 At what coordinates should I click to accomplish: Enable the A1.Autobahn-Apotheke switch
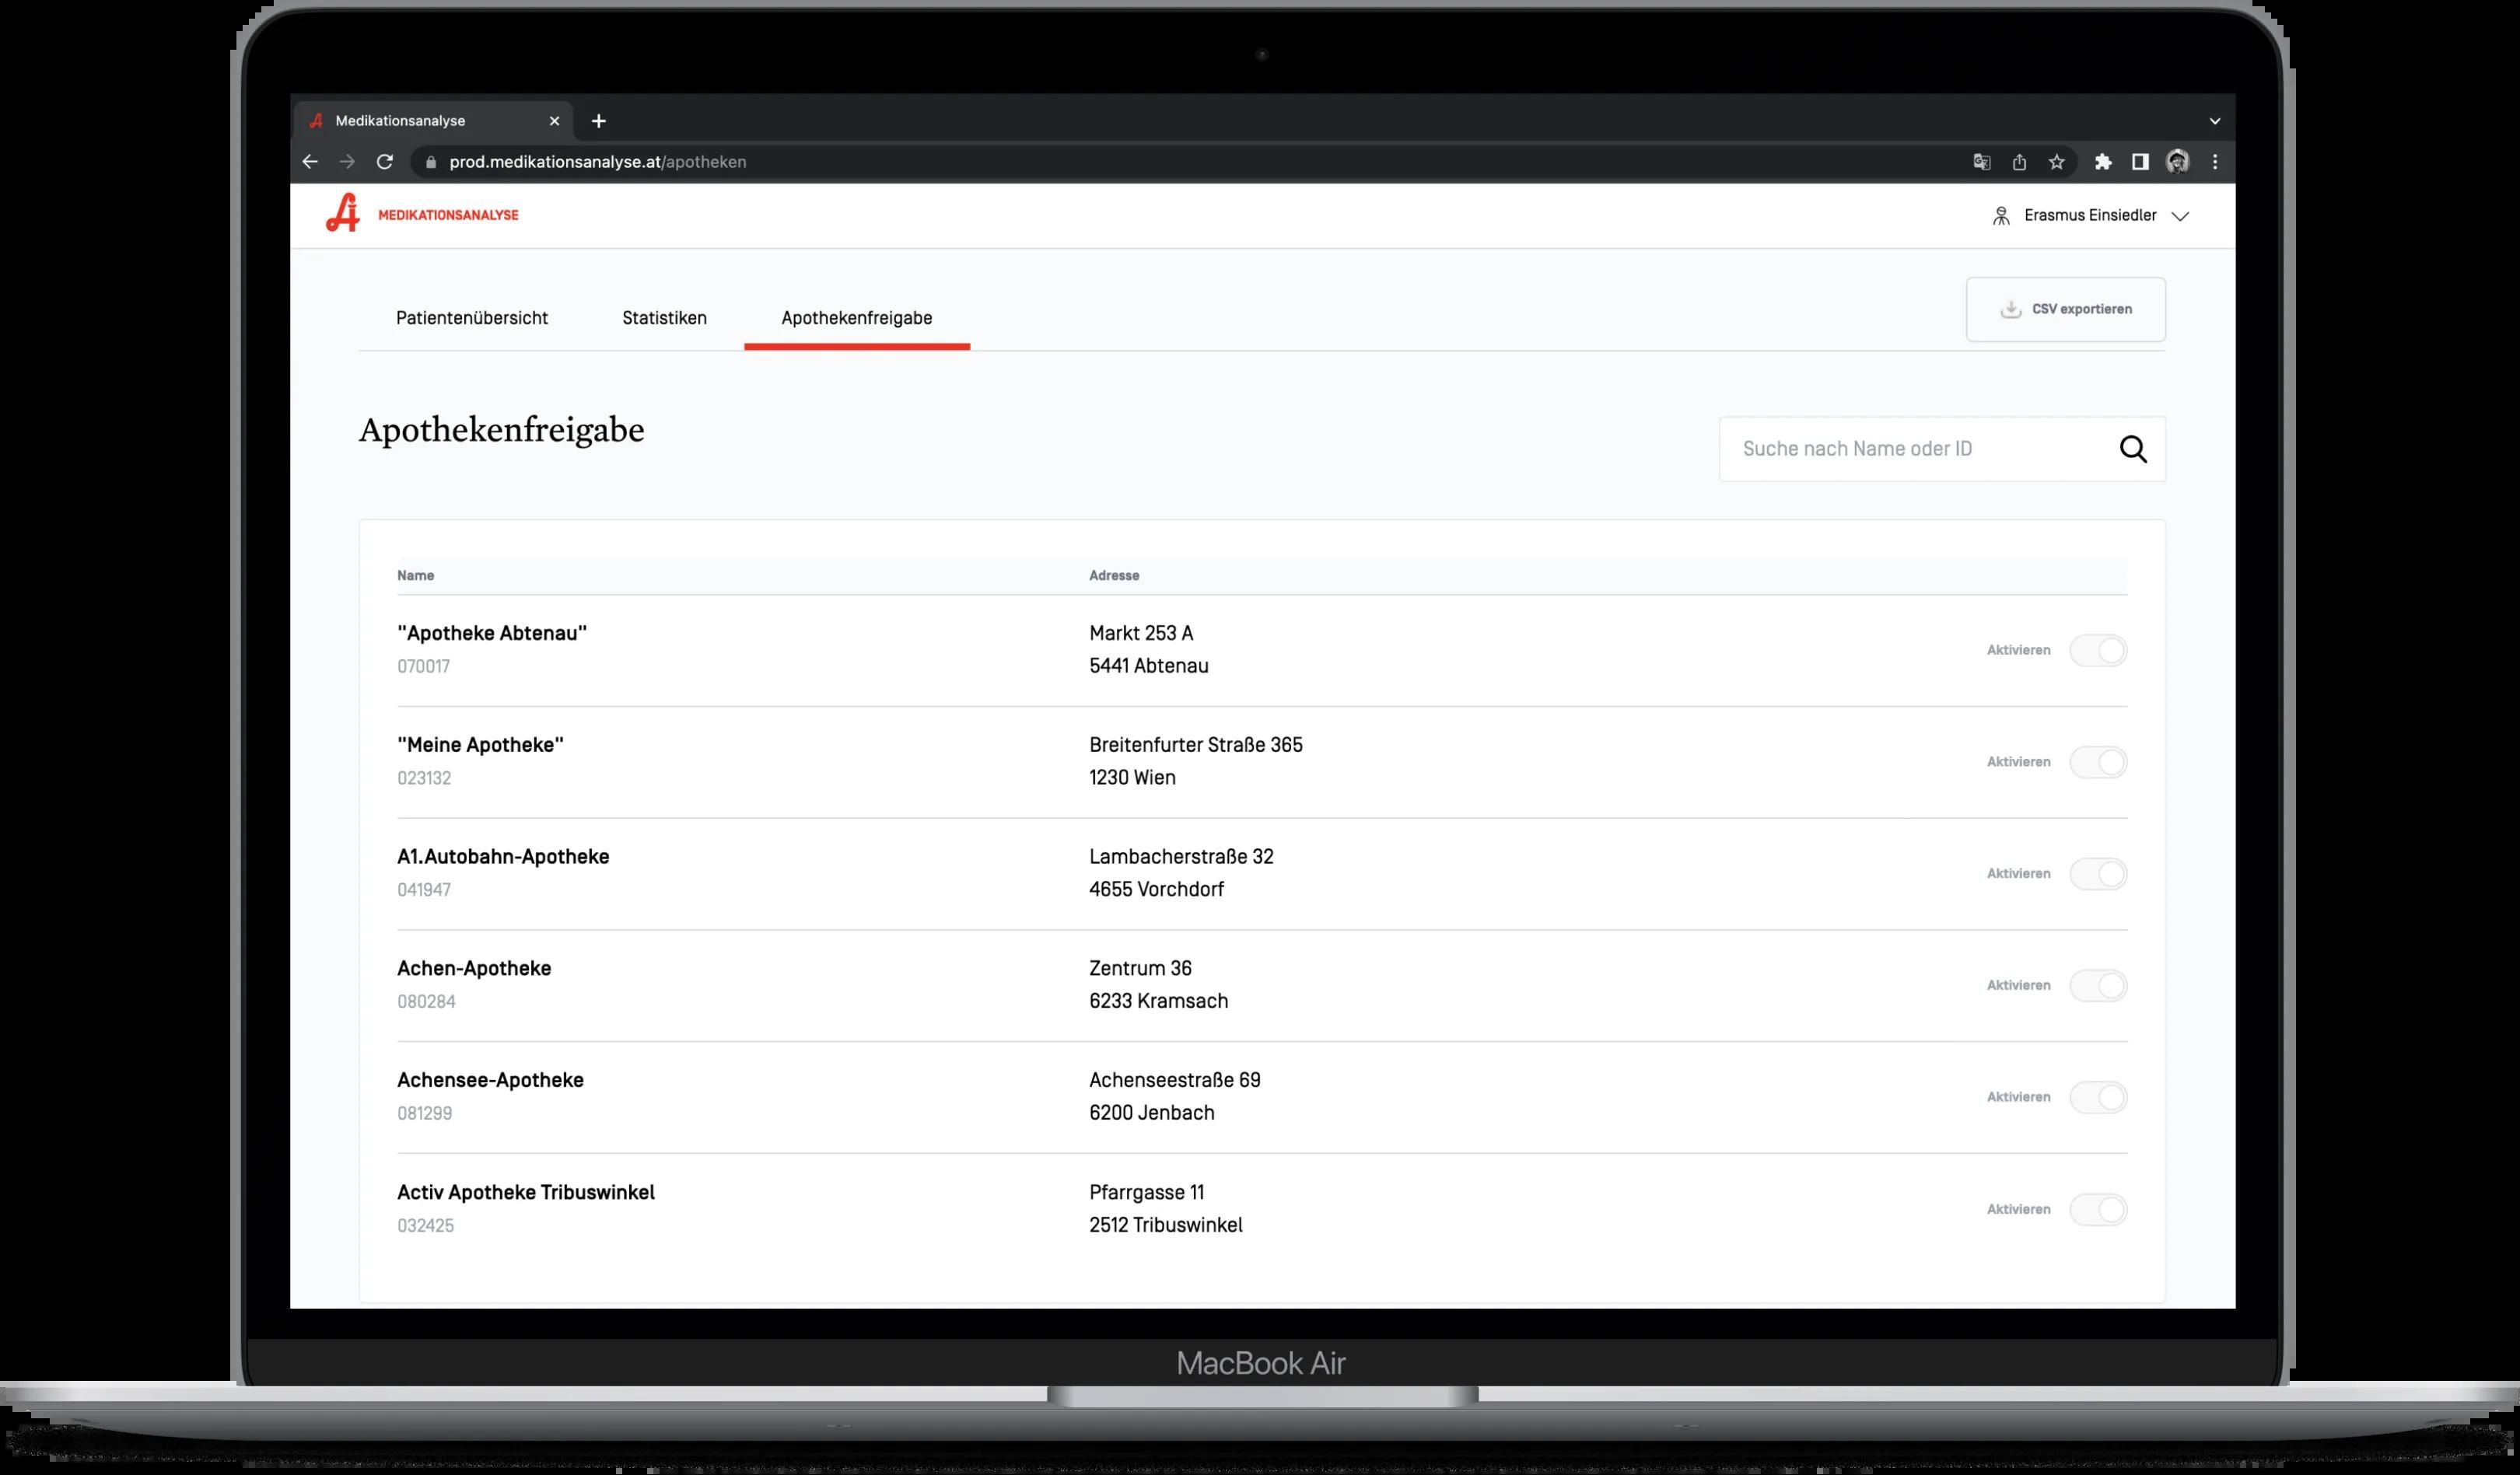coord(2097,874)
